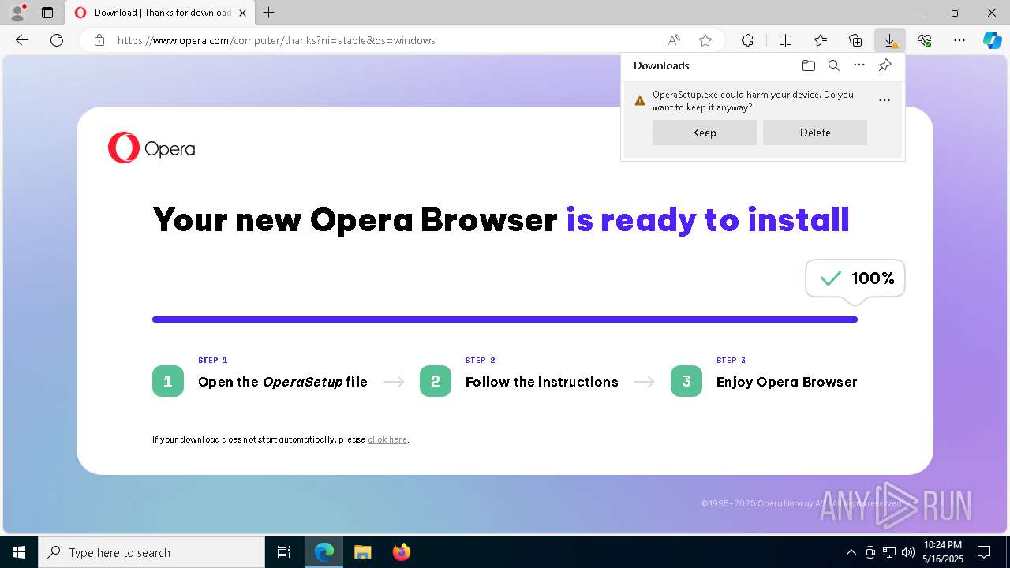Close the Opera download tab
This screenshot has width=1010, height=568.
point(242,13)
